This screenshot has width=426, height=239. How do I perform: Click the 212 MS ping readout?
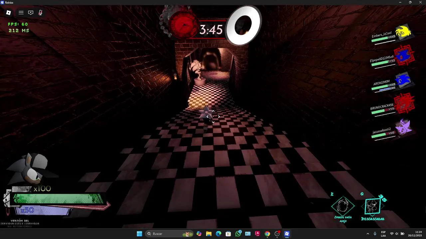point(19,31)
